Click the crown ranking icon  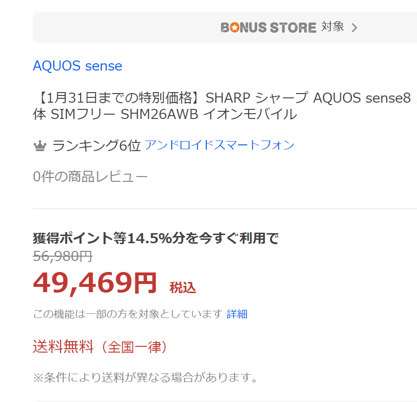(x=39, y=146)
